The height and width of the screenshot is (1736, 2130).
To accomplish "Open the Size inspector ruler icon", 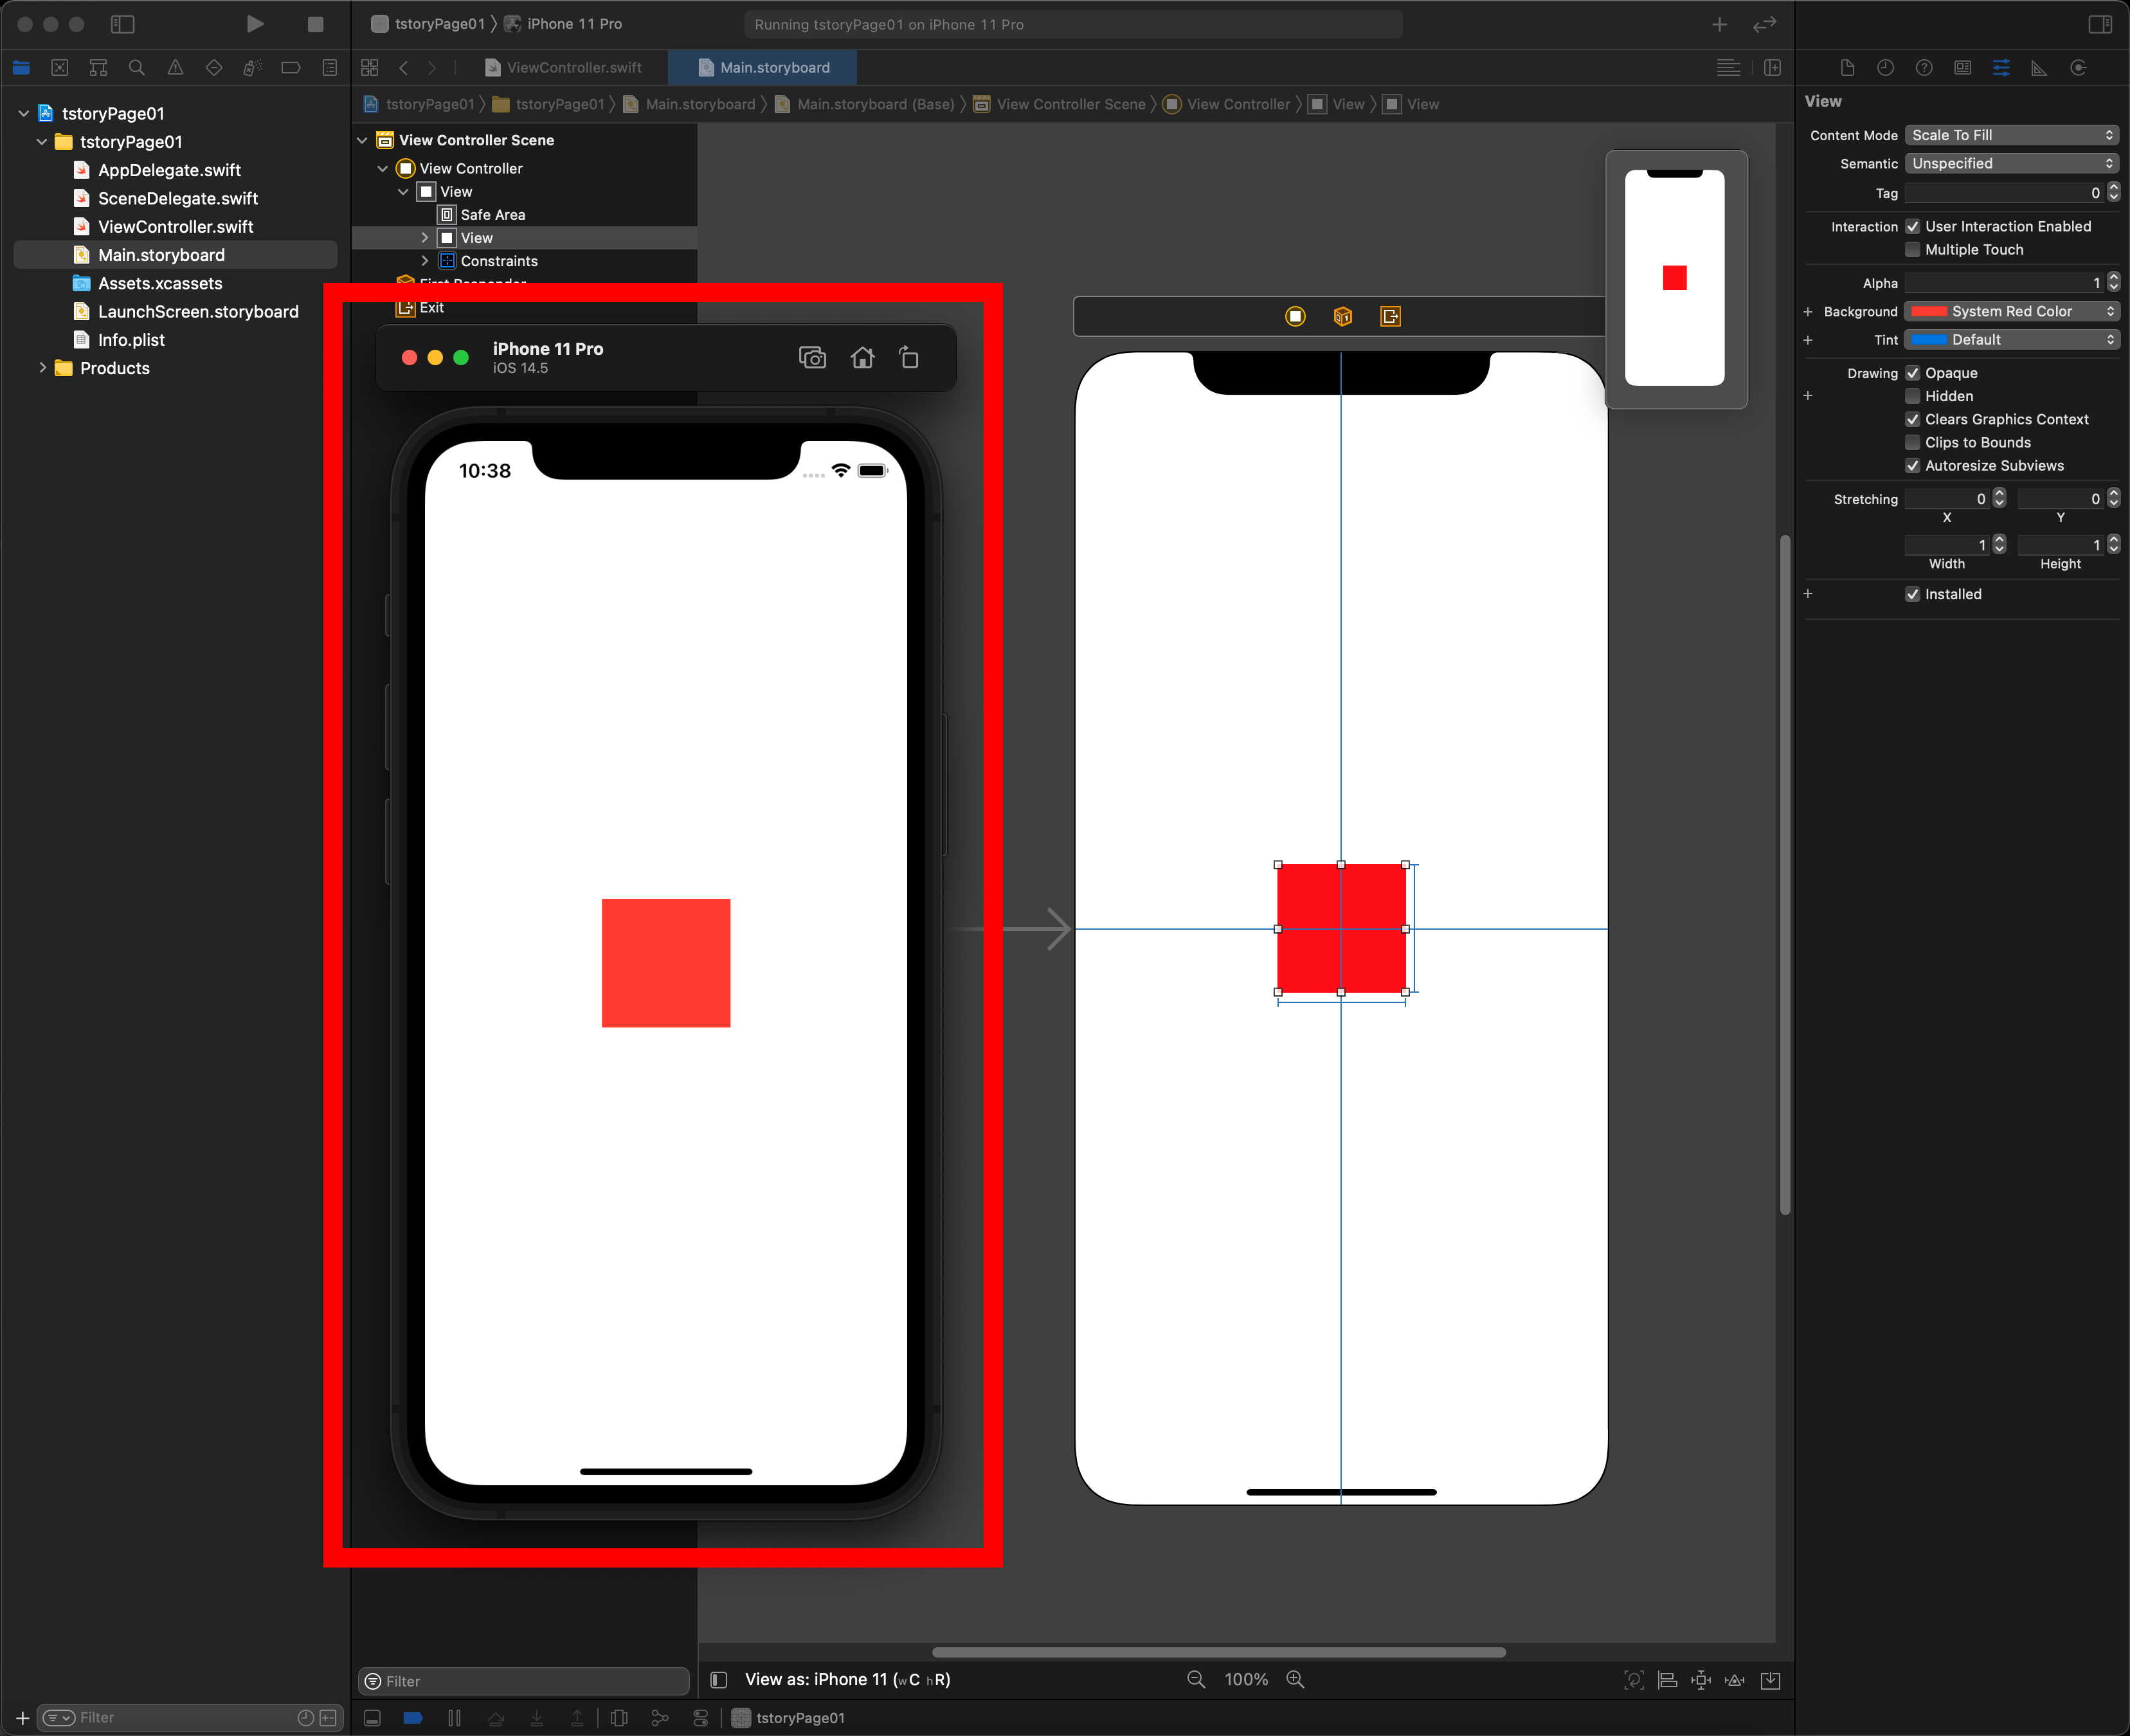I will [2038, 68].
